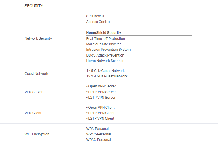
Task: Click the Access Control entry
Action: coord(98,22)
